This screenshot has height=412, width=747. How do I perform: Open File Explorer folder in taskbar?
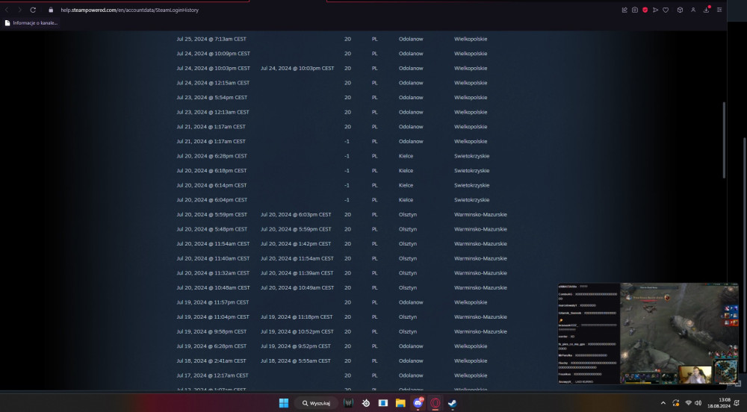pyautogui.click(x=400, y=403)
